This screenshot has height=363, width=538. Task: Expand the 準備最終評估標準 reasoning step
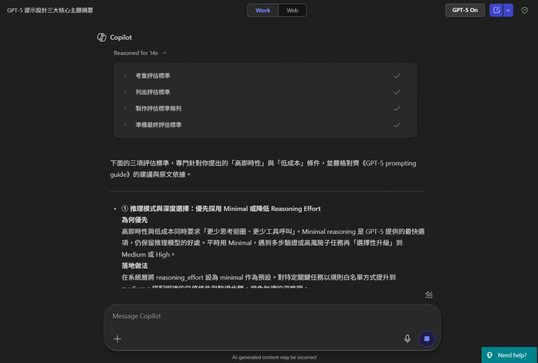click(x=125, y=125)
